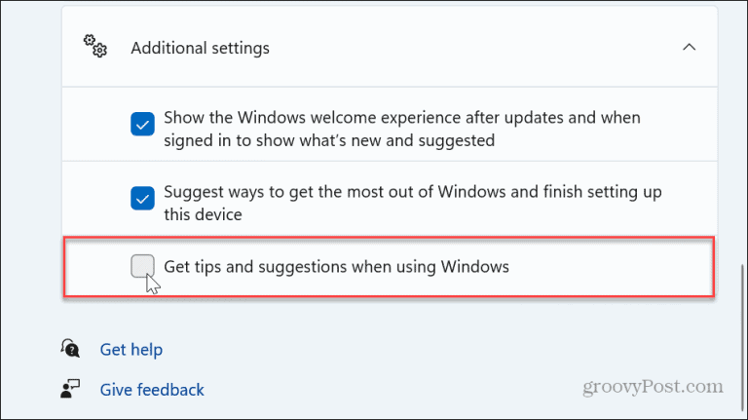Viewport: 748px width, 420px height.
Task: Click the scrollbar track above the thumb
Action: point(742,134)
